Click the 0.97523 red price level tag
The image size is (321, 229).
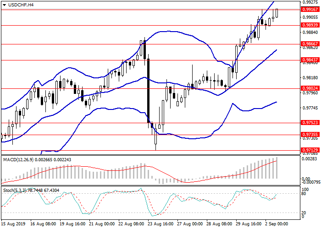point(307,123)
